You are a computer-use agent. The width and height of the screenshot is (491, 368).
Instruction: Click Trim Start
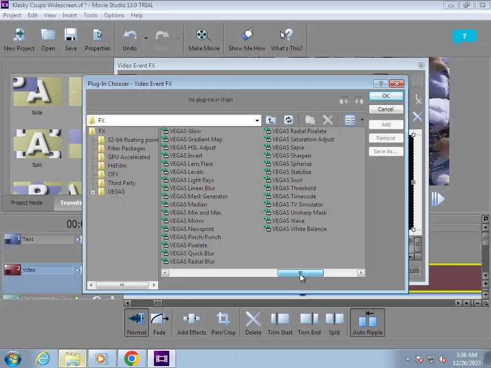point(280,322)
